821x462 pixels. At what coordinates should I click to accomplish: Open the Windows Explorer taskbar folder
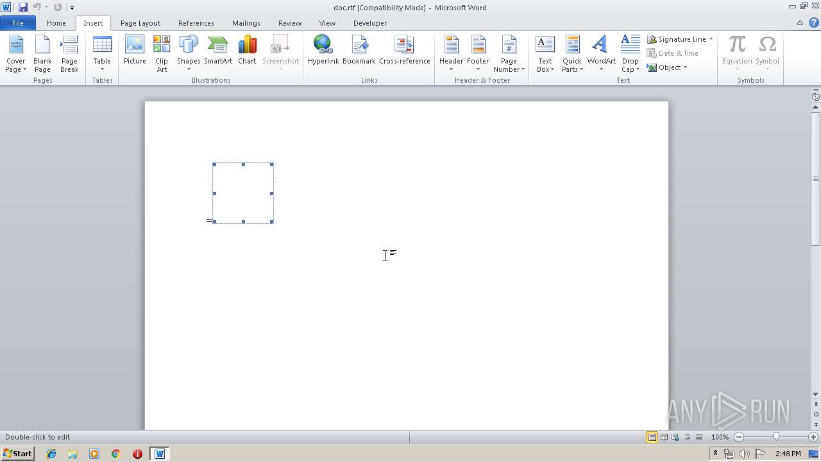(72, 454)
